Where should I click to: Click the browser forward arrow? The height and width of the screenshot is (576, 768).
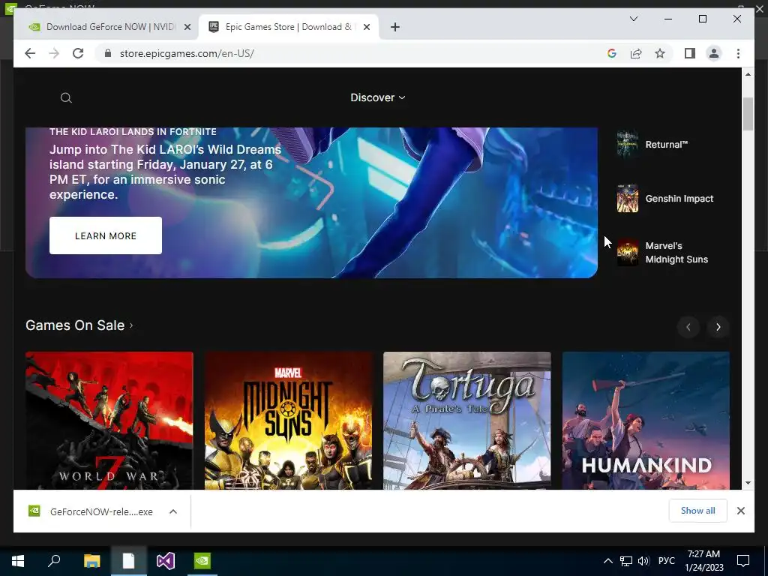[54, 53]
